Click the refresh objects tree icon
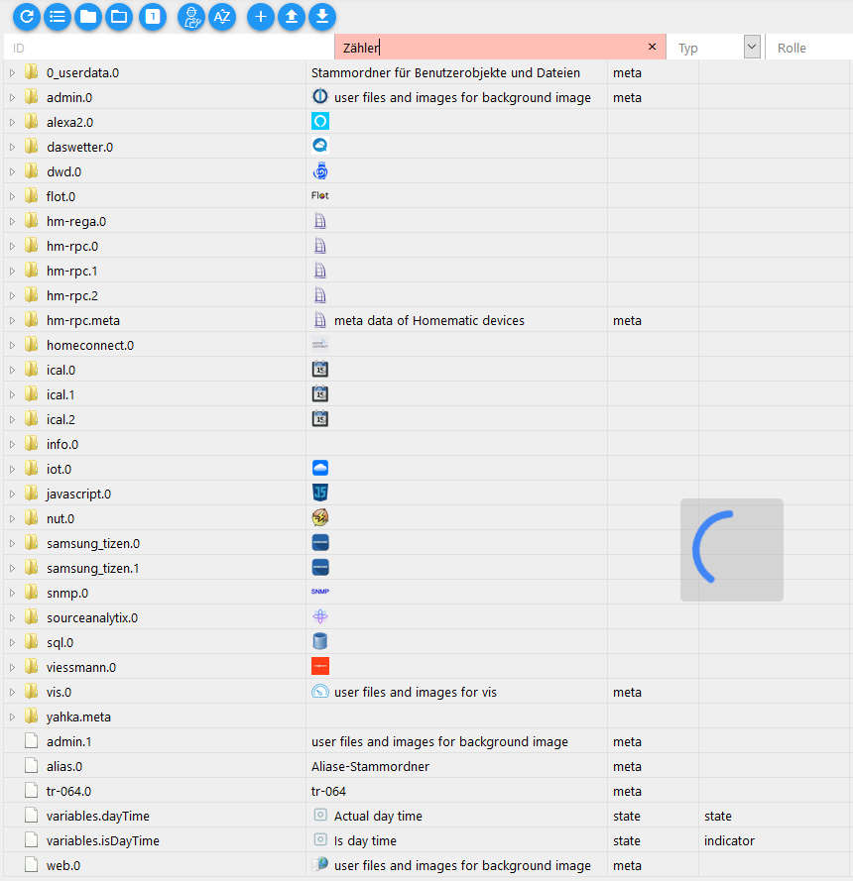 point(27,16)
